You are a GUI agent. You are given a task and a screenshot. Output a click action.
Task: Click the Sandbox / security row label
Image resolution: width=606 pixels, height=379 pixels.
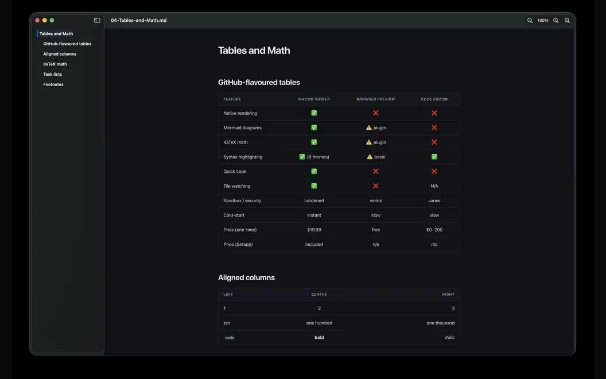click(x=242, y=200)
